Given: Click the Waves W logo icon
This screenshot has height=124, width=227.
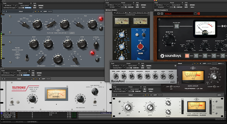Looking at the screenshot, I should click(114, 13).
